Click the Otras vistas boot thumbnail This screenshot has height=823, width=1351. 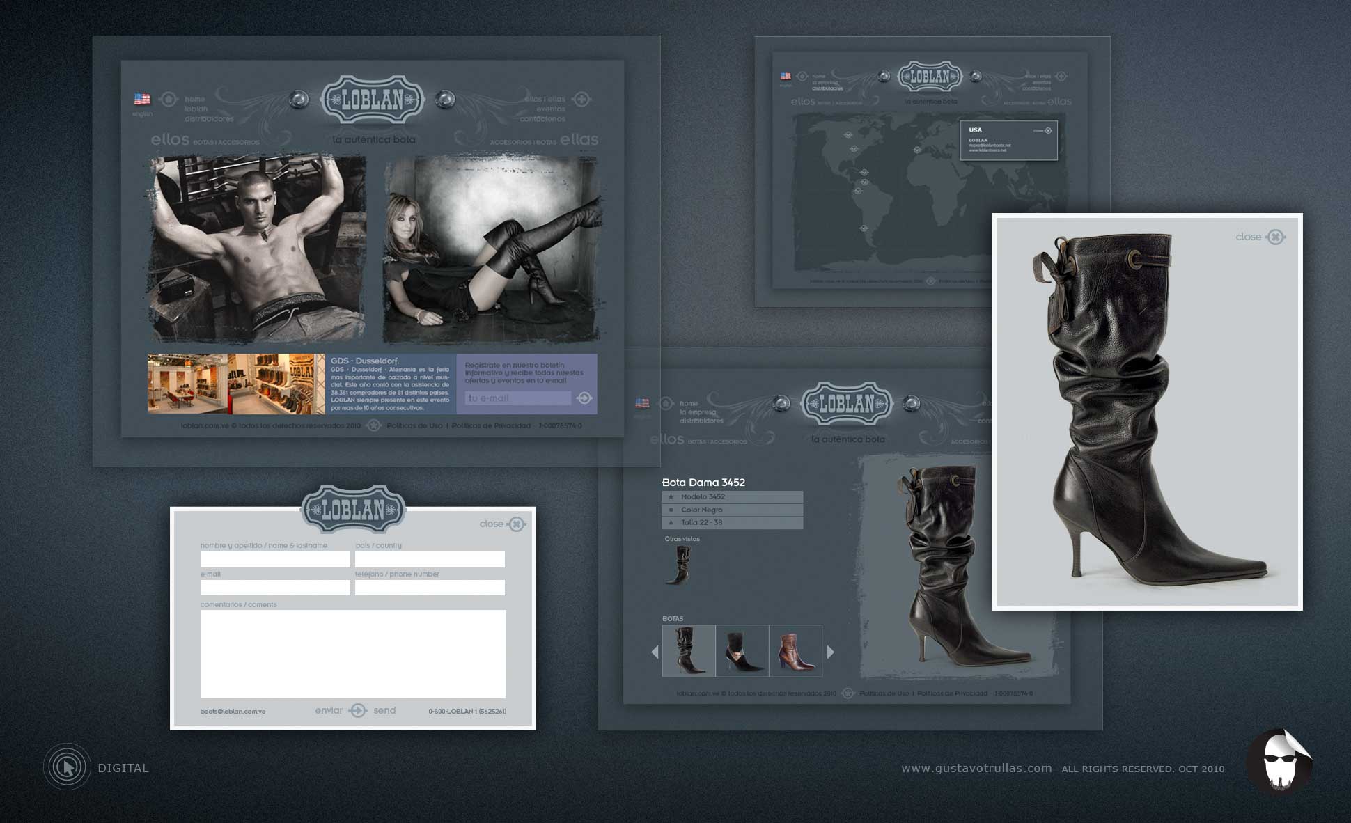[678, 565]
